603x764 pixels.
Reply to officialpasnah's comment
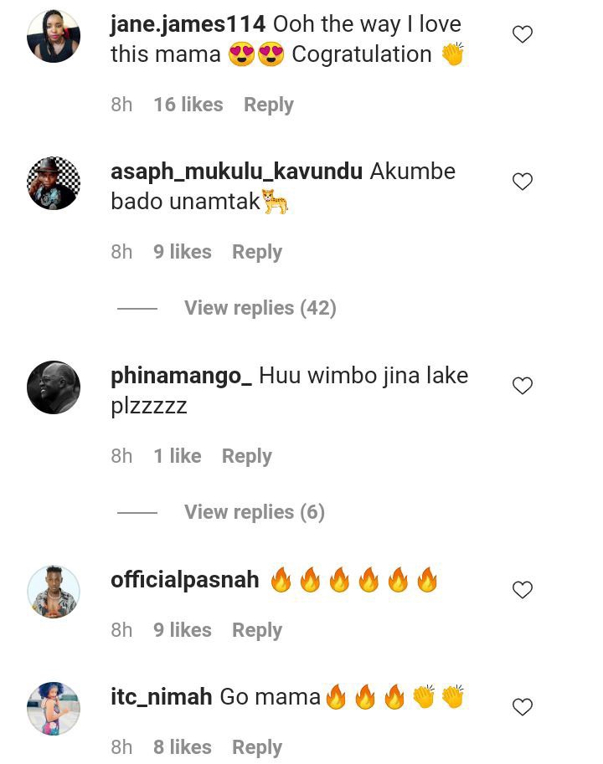coord(257,630)
